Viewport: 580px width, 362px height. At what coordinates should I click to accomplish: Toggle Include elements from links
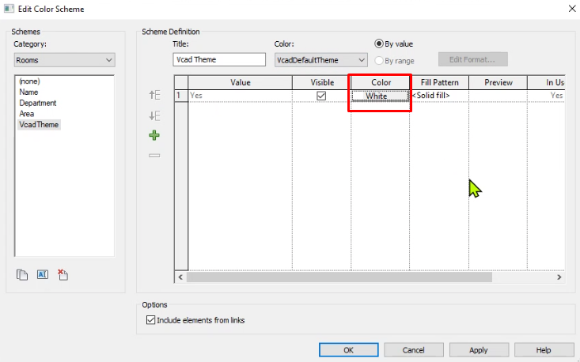[x=150, y=320]
